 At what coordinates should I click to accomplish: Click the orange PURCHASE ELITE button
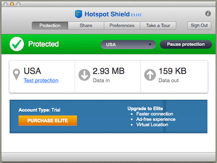(48, 120)
